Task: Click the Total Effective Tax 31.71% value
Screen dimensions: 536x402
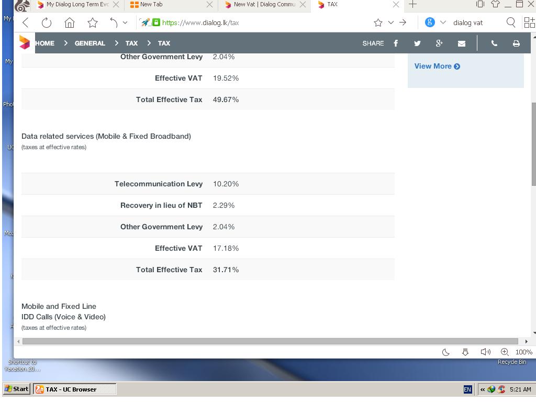Action: (226, 270)
